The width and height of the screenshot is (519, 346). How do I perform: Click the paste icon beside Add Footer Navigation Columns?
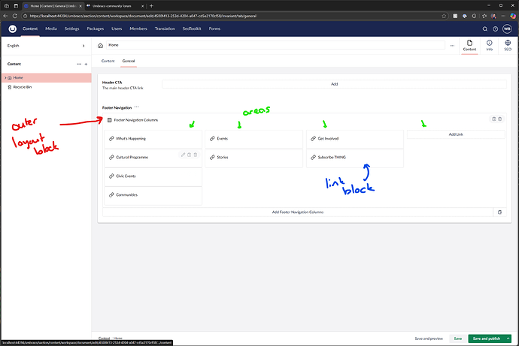[x=499, y=212]
